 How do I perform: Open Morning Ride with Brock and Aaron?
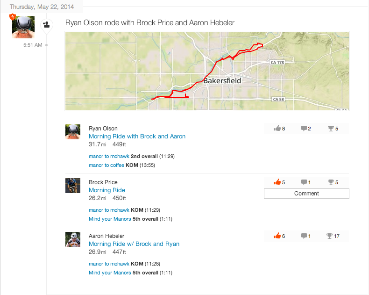point(137,137)
